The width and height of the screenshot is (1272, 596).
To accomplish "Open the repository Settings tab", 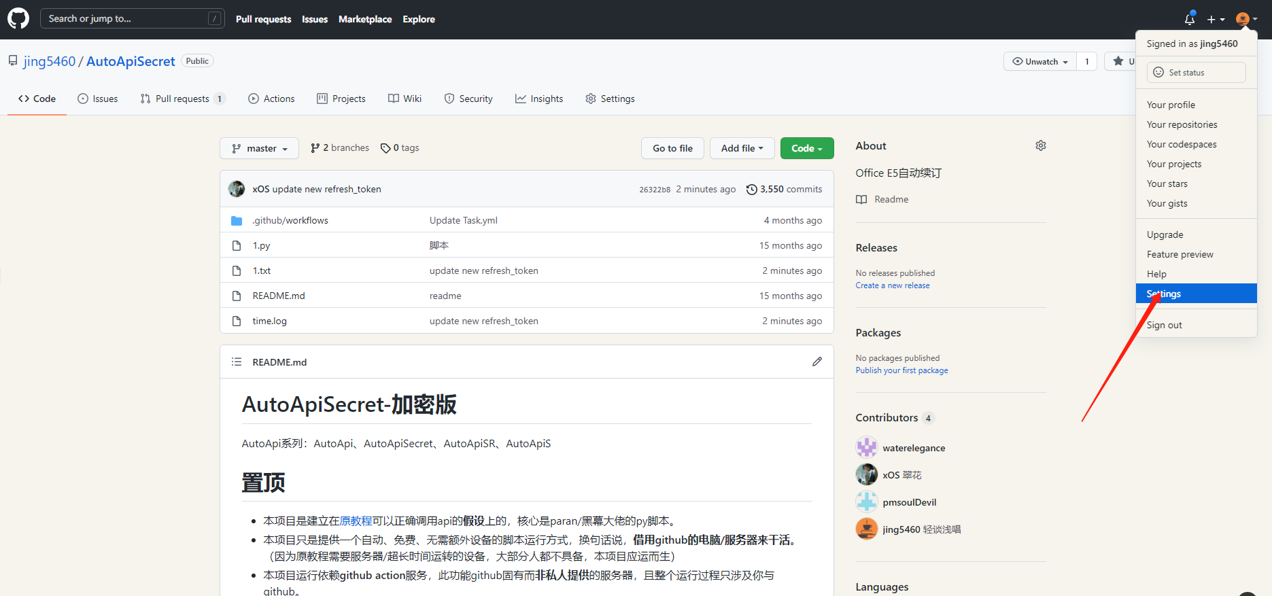I will 610,99.
